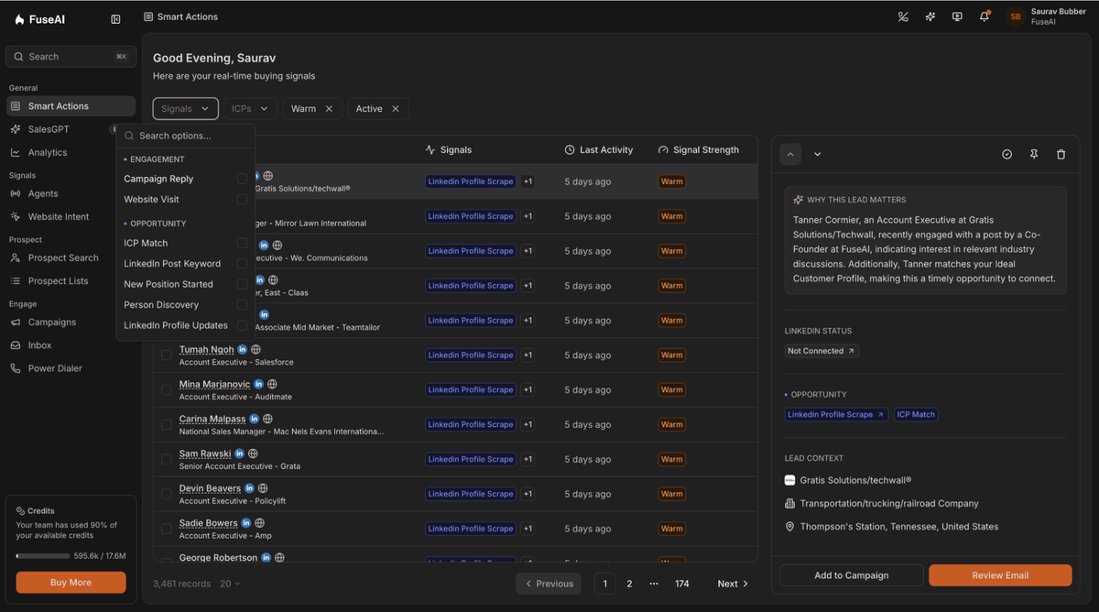Check the Campaign Reply option
This screenshot has width=1099, height=612.
[x=242, y=179]
